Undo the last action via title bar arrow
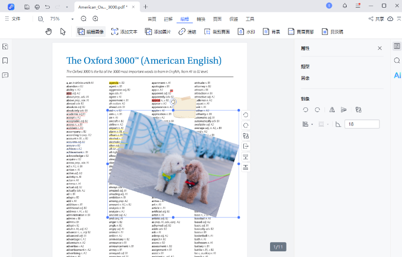The image size is (402, 257). 47,7
